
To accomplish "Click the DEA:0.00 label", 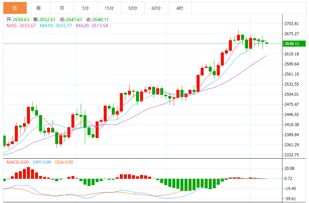I will 64,162.
